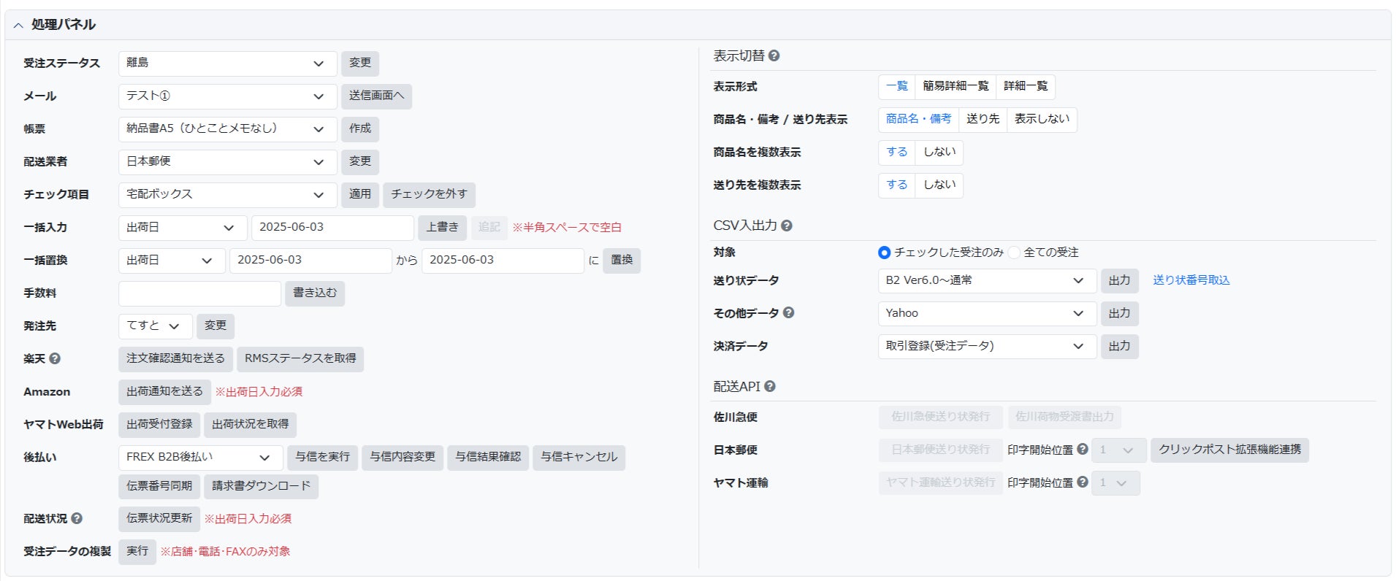Viewport: 1396px width, 581px height.
Task: Click 注文確認通知を送る button
Action: click(175, 359)
